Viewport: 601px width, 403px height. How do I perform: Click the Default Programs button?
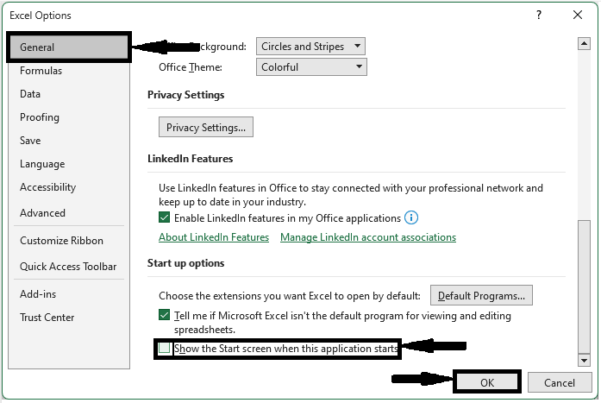coord(482,296)
